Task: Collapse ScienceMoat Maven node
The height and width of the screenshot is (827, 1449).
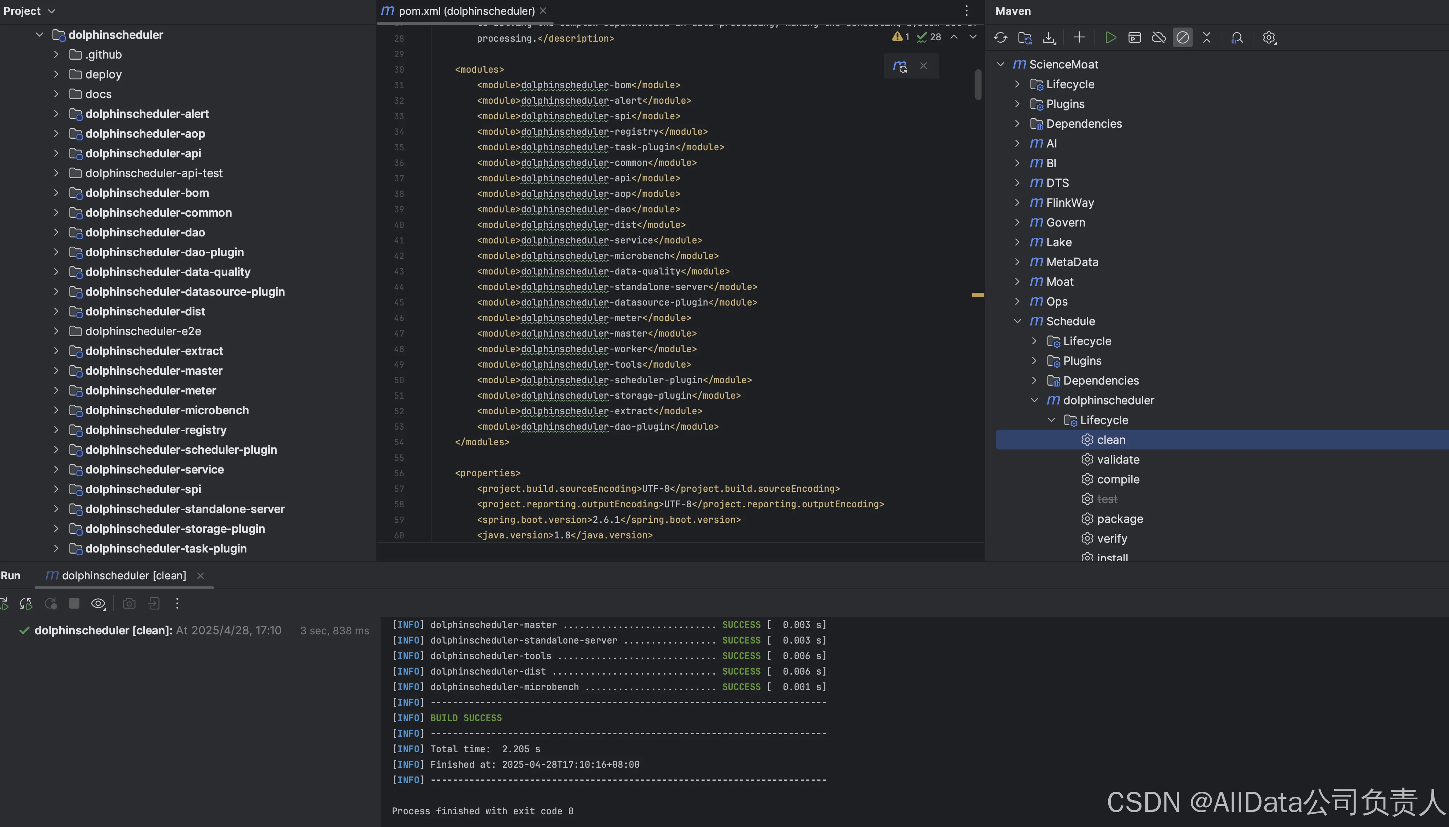Action: point(1001,64)
